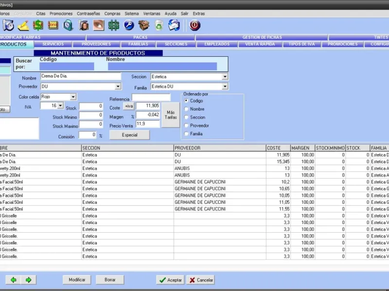Click the woman portrait photo icon
The image size is (389, 291).
point(84,25)
